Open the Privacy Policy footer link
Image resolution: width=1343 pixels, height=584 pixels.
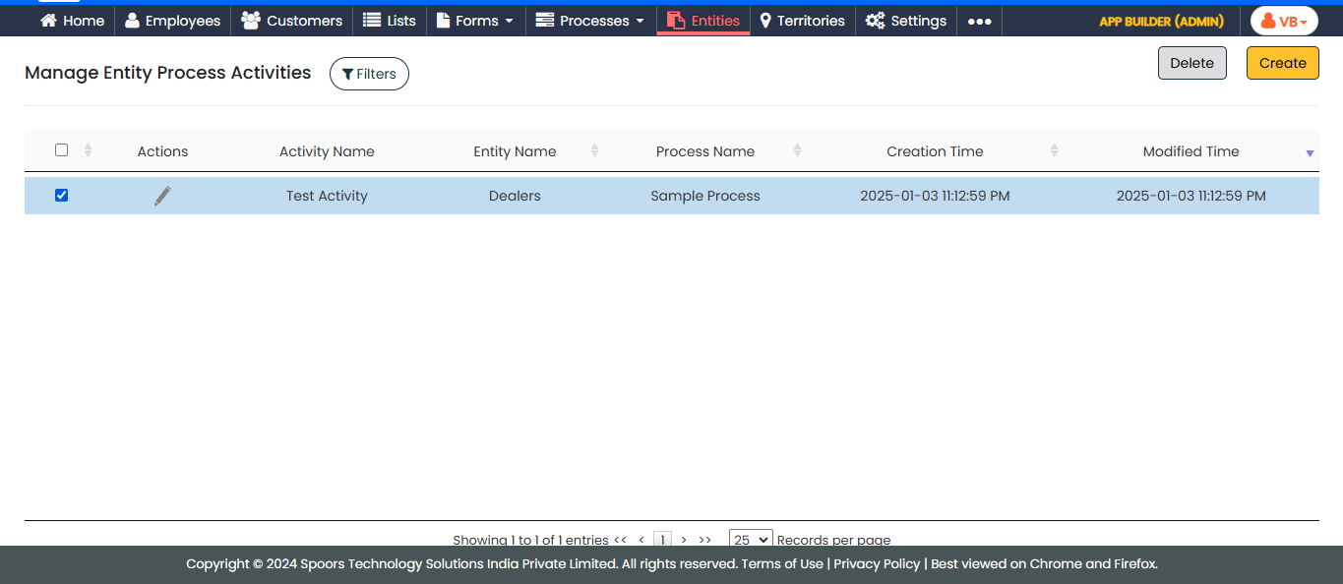pos(877,564)
